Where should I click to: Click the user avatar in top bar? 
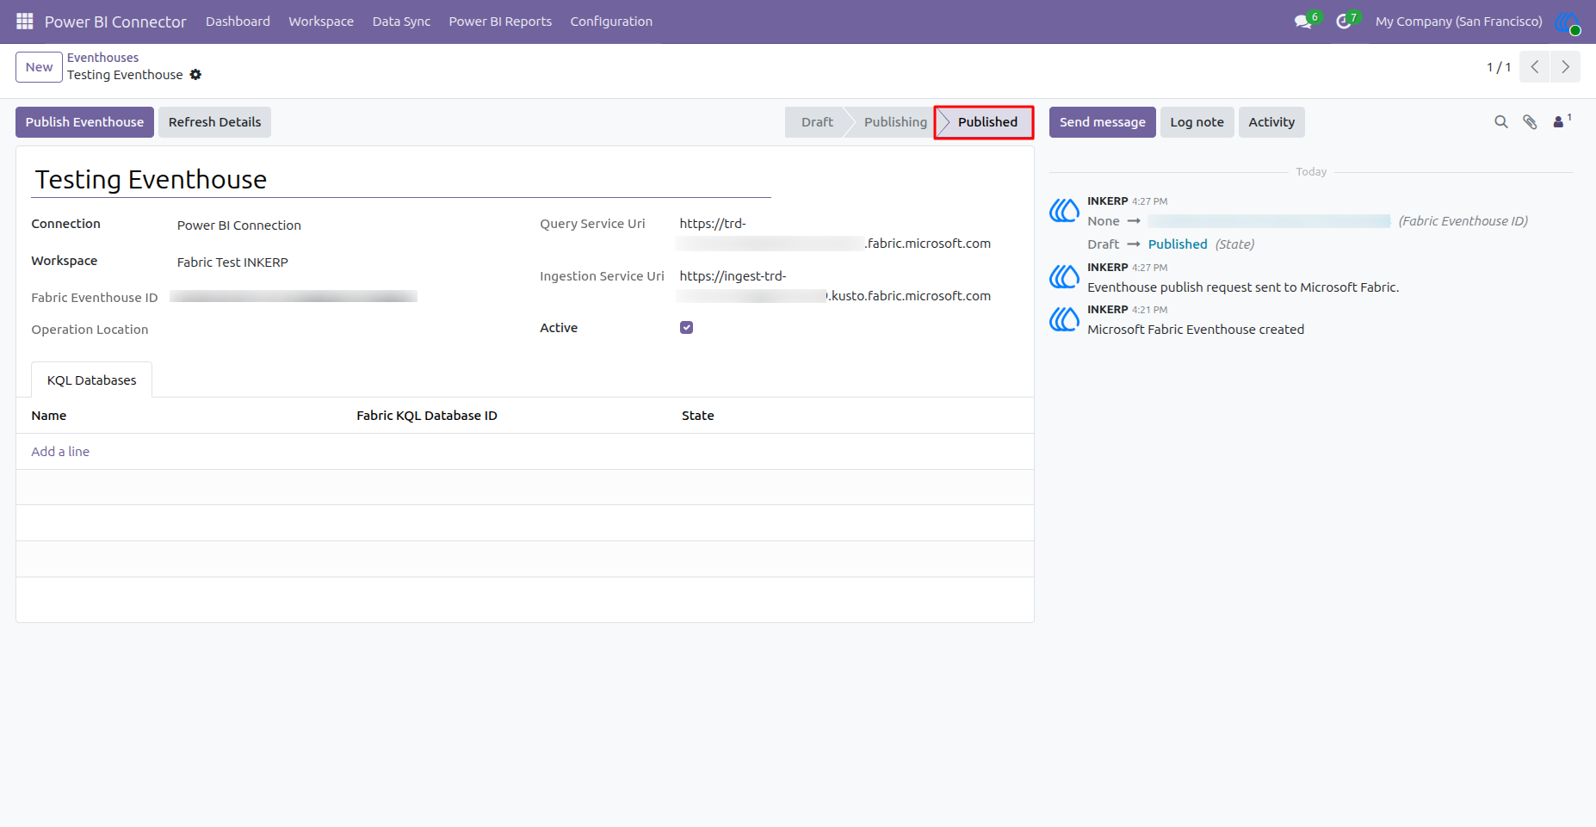click(1568, 22)
